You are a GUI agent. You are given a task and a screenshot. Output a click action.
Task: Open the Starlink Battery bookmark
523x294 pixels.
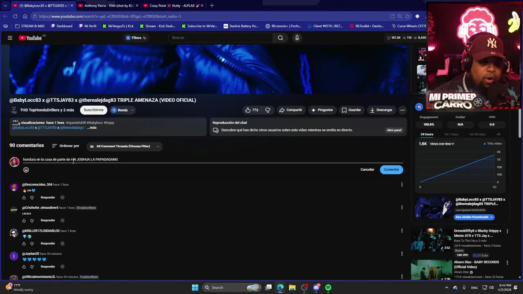[241, 26]
